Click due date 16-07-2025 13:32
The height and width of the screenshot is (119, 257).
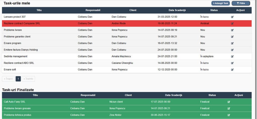click(167, 43)
